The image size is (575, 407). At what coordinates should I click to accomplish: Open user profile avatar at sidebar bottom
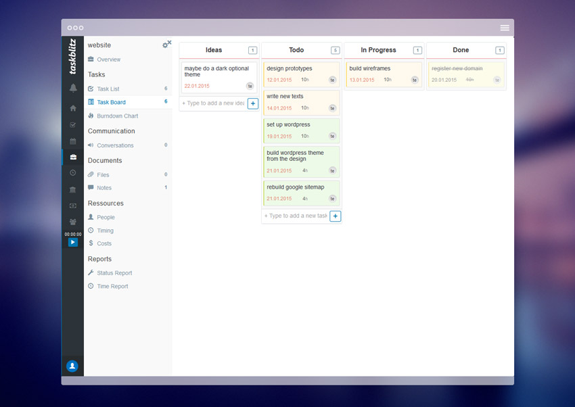(x=72, y=366)
